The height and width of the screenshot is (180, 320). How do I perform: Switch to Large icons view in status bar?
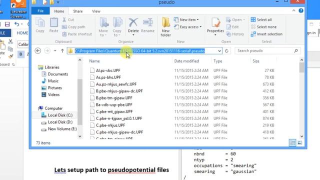pyautogui.click(x=299, y=142)
